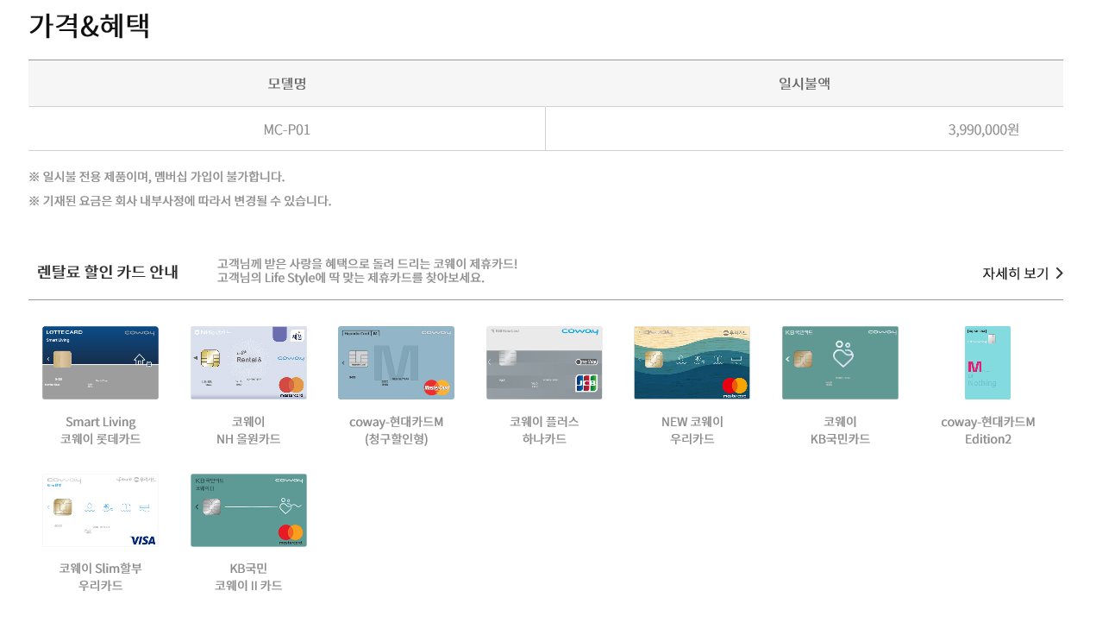Select the coway-현대카드M (청구할인형) label
The width and height of the screenshot is (1096, 635).
tap(396, 431)
